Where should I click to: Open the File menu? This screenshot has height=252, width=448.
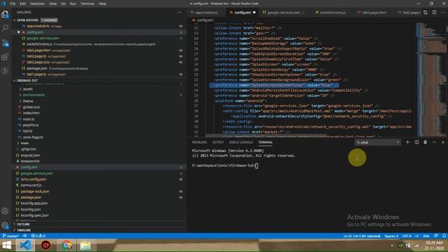(13, 3)
